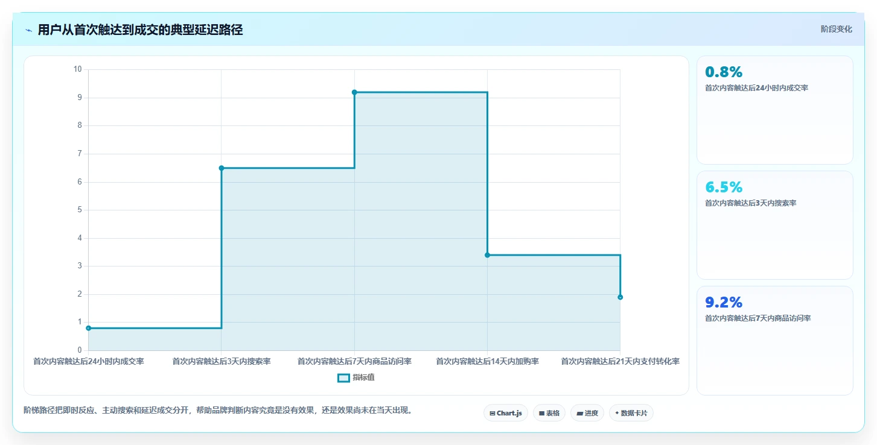Click the chart point at value 9.2

point(354,92)
